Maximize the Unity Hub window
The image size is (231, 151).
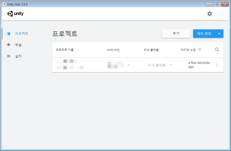(217, 4)
